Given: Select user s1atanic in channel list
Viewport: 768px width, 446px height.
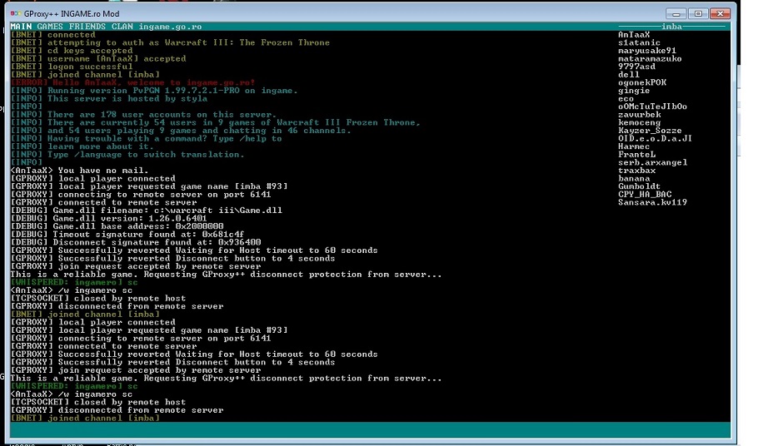Looking at the screenshot, I should [x=640, y=43].
